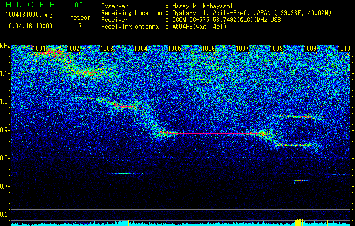The height and width of the screenshot is (226, 355).
Task: Click the 1003 time marker
Action: tap(107, 49)
